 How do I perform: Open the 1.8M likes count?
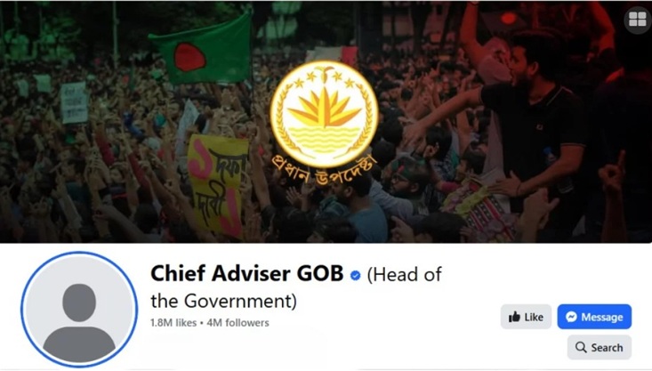pyautogui.click(x=173, y=323)
